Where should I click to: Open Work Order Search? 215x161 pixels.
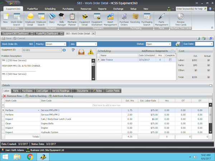point(16,20)
